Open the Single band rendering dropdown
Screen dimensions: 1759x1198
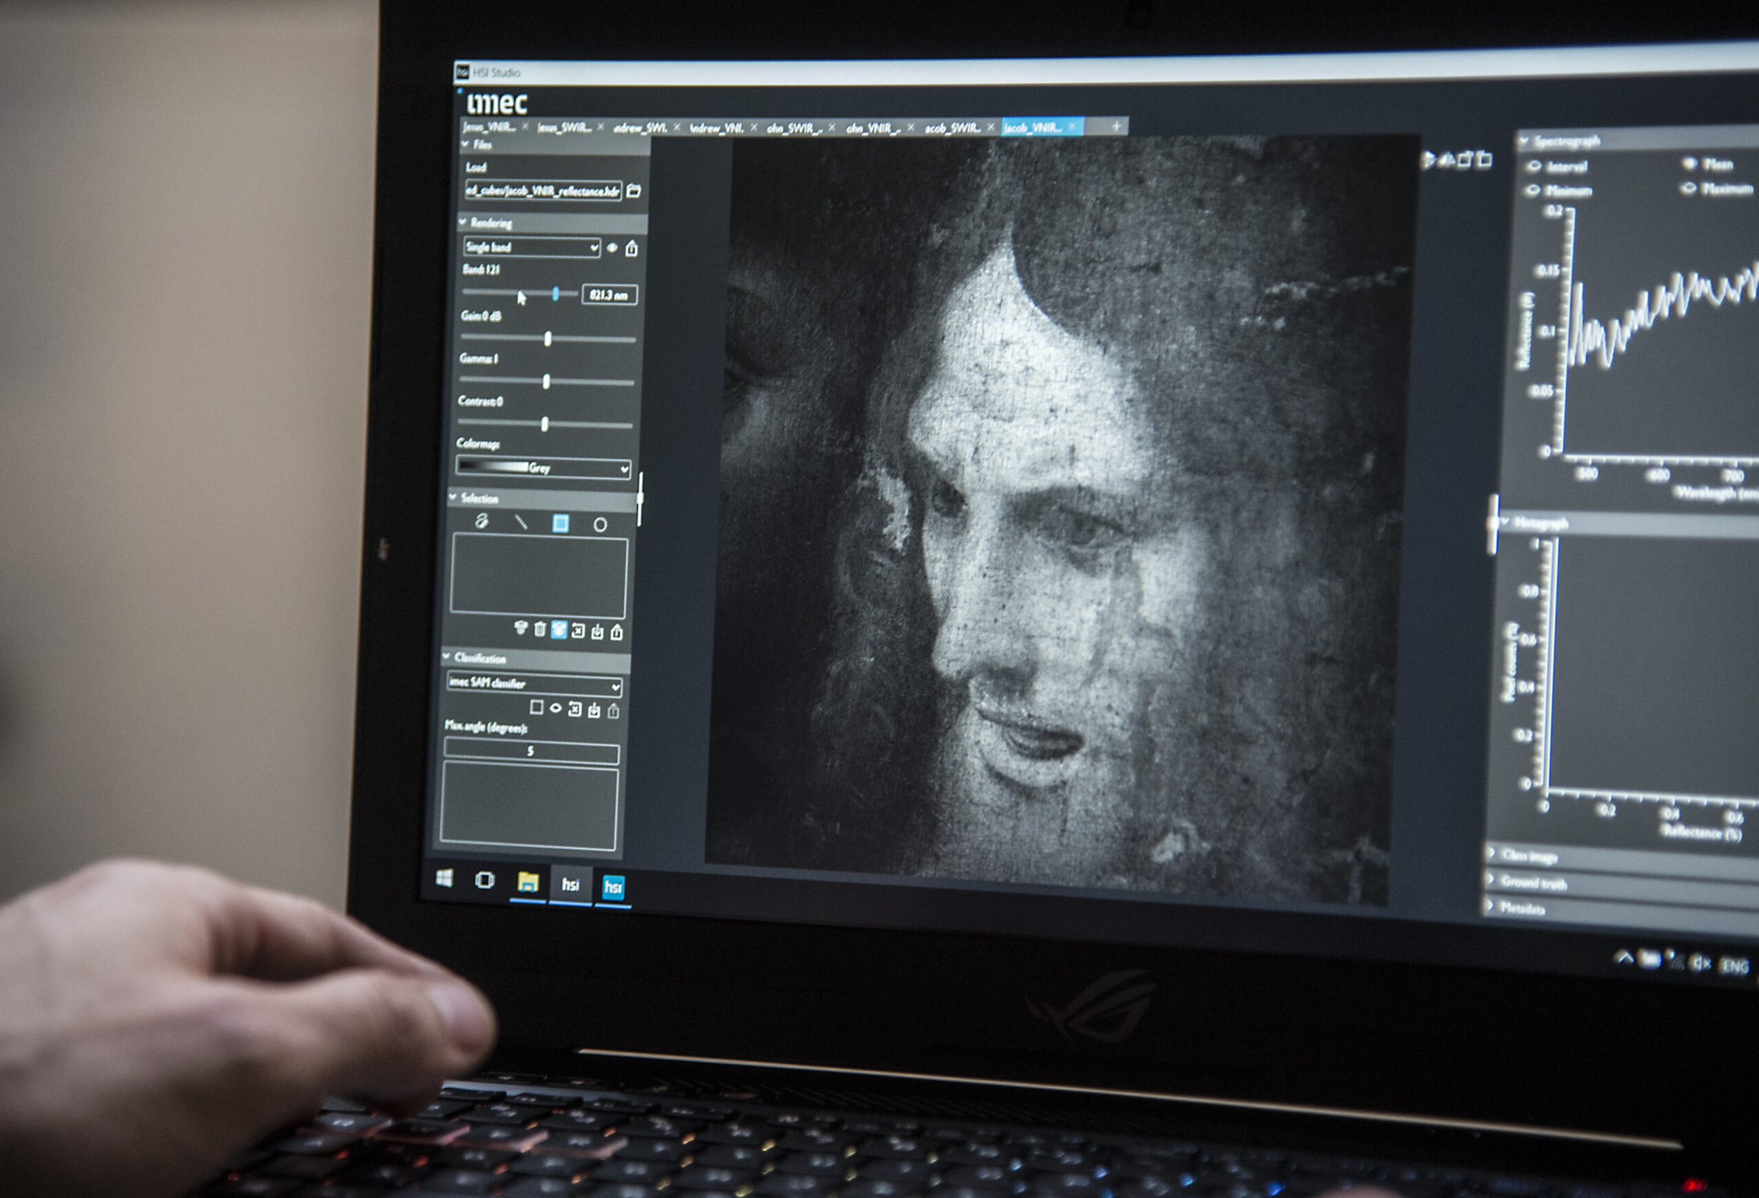[x=531, y=247]
